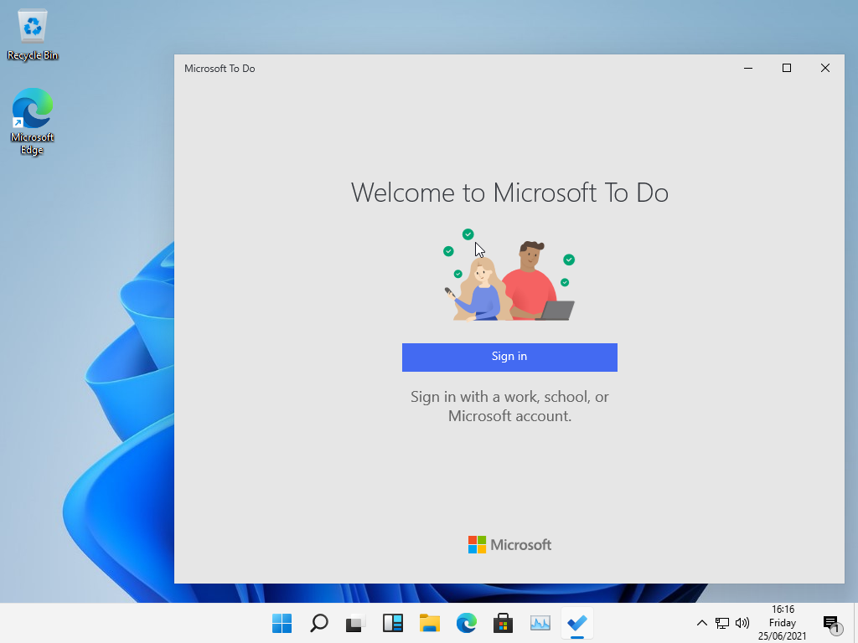The height and width of the screenshot is (643, 858).
Task: Open the Windows Start menu
Action: coord(282,623)
